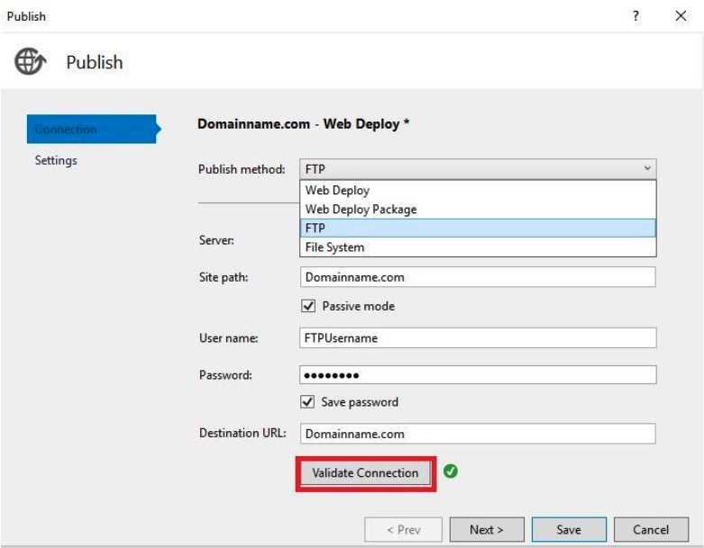Screen dimensions: 704x548
Task: Uncheck the Save password checkbox
Action: pos(307,402)
